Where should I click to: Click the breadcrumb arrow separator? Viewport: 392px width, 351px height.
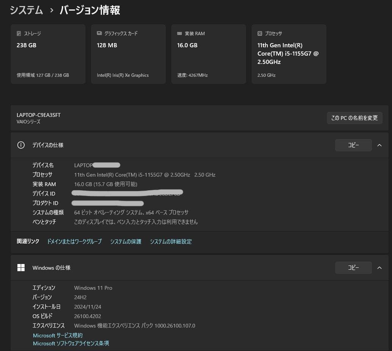pos(52,11)
